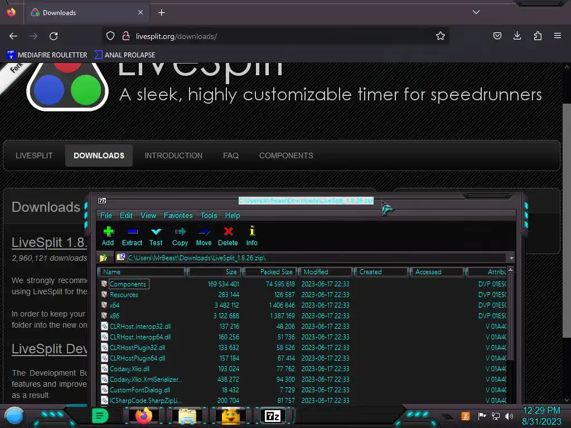Viewport: 571px width, 428px height.
Task: Open the Help menu in 7-Zip
Action: 233,216
